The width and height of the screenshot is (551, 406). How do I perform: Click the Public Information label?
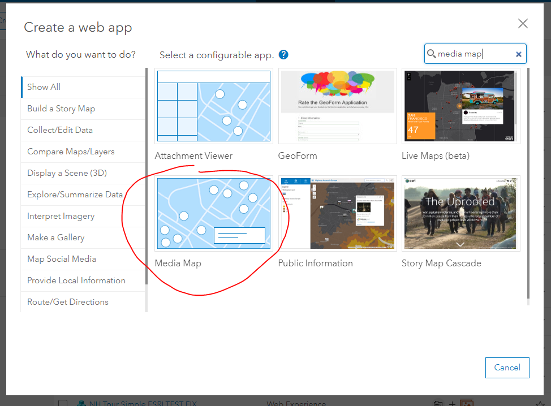coord(316,264)
